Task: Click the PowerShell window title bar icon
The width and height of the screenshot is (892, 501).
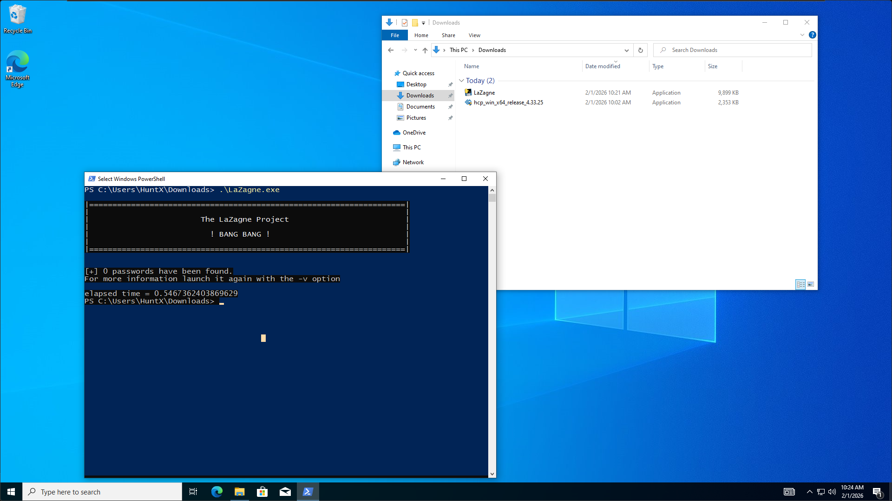Action: pos(92,179)
